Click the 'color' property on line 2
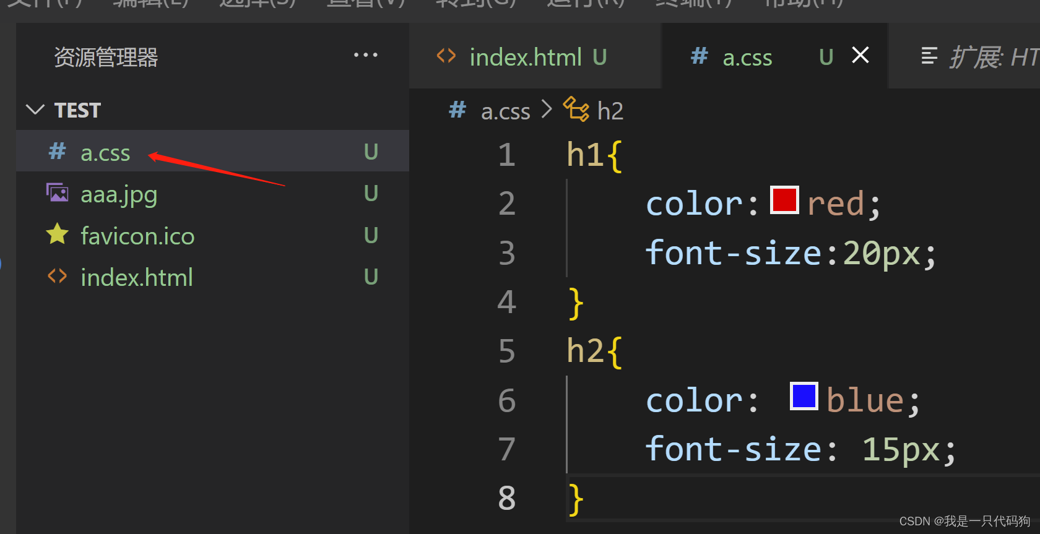Viewport: 1040px width, 534px height. tap(694, 204)
